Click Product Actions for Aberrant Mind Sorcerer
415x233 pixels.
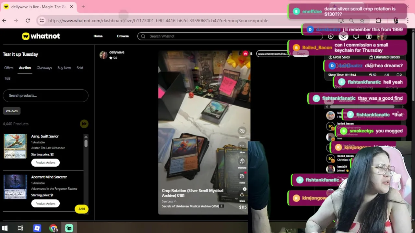[x=45, y=204]
